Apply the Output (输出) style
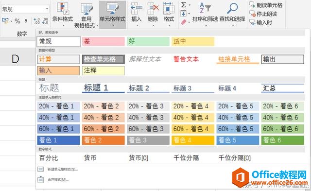Screen dimensions: 311x191 (283, 59)
